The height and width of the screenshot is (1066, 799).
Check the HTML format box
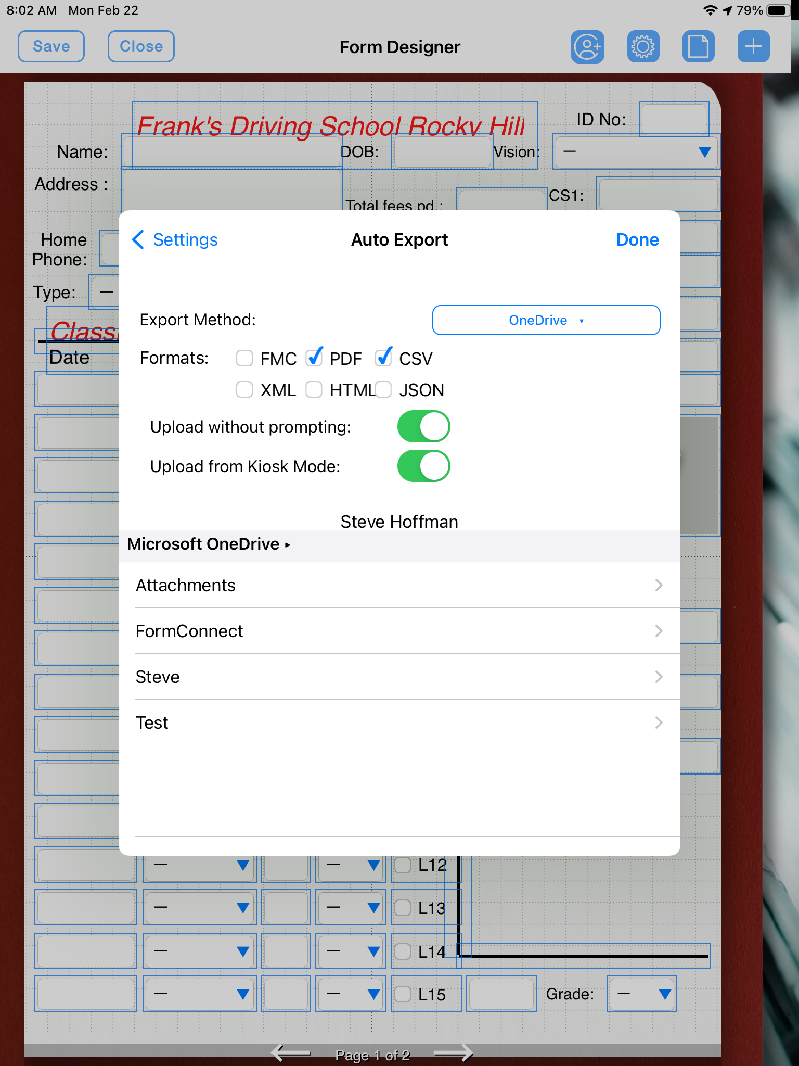(314, 389)
